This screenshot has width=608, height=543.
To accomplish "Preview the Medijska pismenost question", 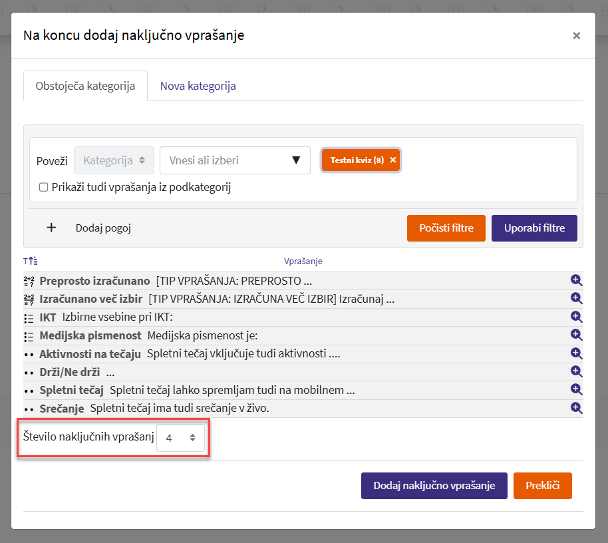I will pos(576,335).
